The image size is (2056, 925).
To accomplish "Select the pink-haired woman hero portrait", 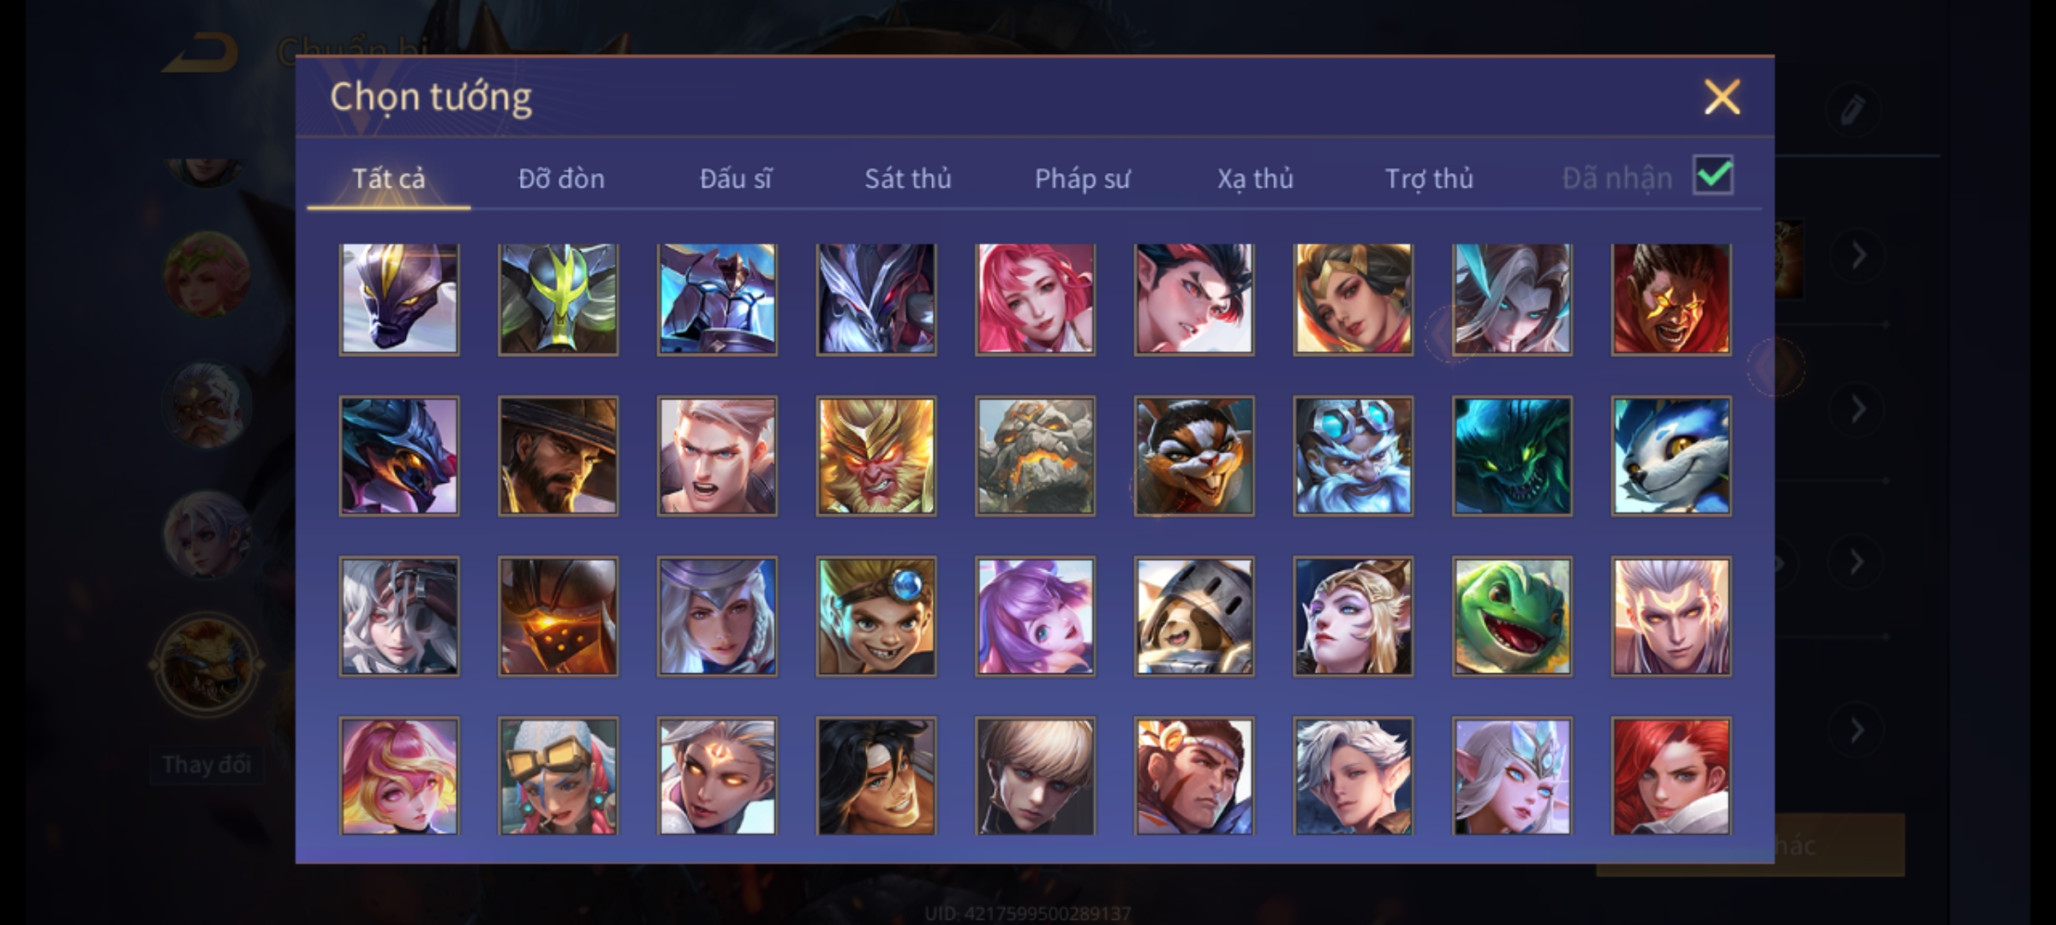I will pyautogui.click(x=1035, y=298).
